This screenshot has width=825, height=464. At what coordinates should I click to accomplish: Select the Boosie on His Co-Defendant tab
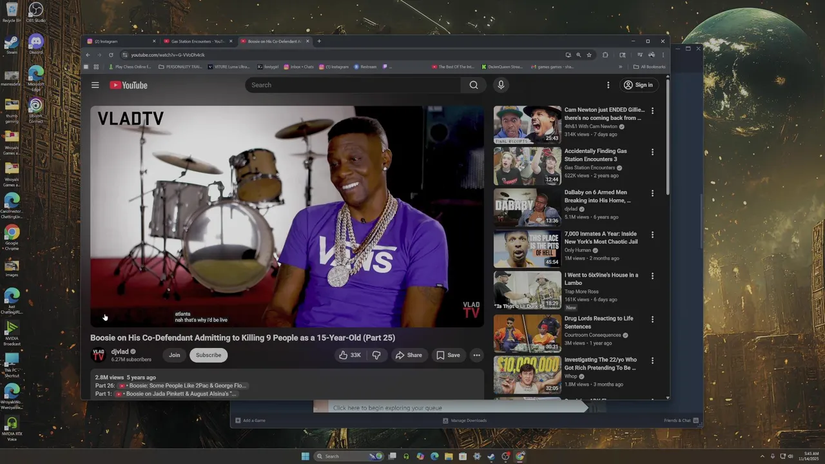pos(274,41)
